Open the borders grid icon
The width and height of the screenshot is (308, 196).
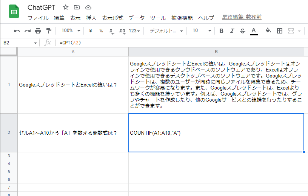[280, 31]
